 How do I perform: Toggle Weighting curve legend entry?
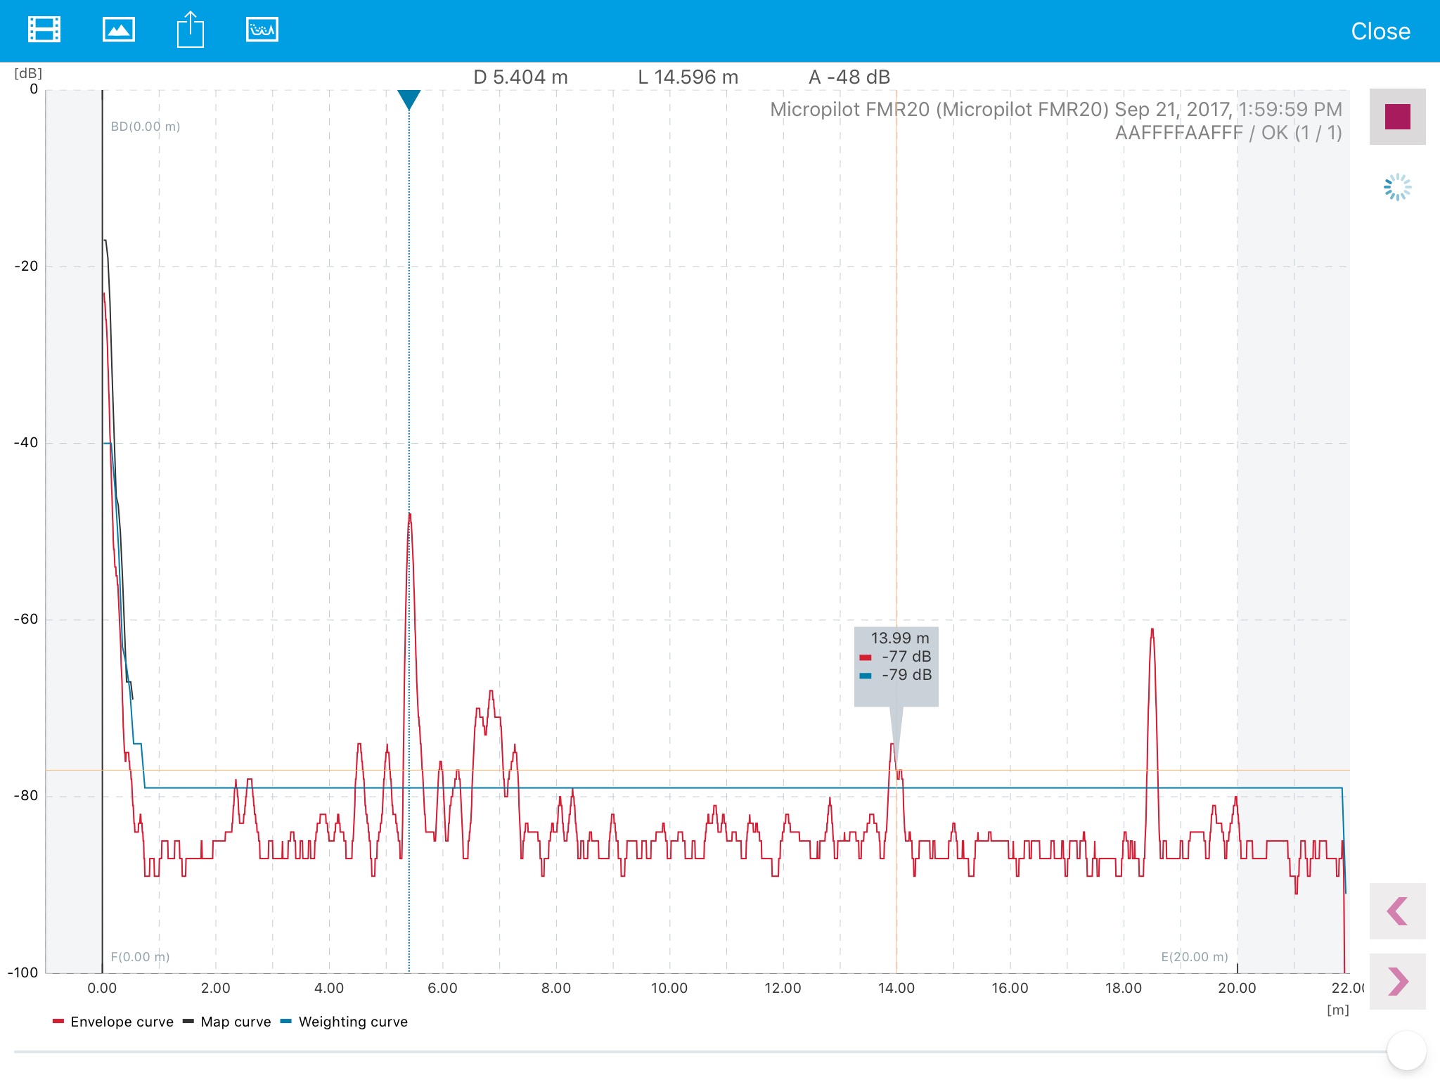click(x=345, y=1022)
